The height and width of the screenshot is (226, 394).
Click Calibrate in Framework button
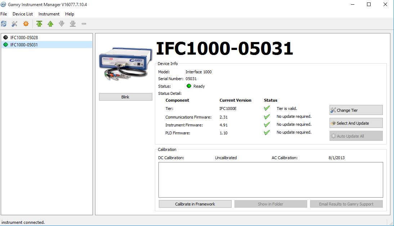click(195, 204)
